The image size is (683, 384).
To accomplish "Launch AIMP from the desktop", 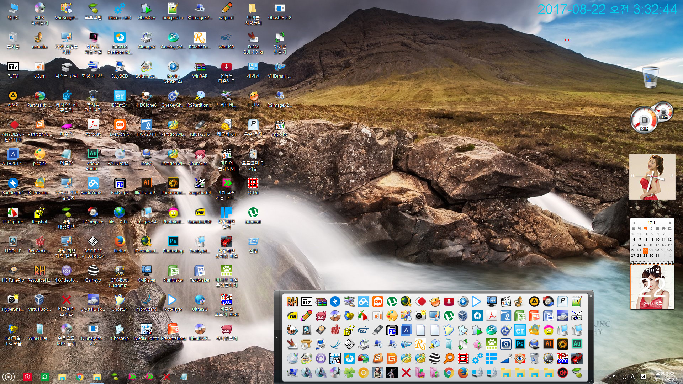I will pos(13,99).
